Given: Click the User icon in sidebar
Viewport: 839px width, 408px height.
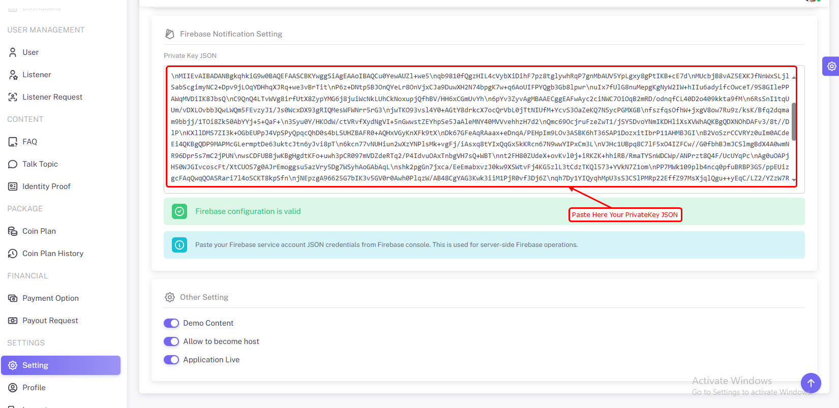Looking at the screenshot, I should click(x=13, y=52).
